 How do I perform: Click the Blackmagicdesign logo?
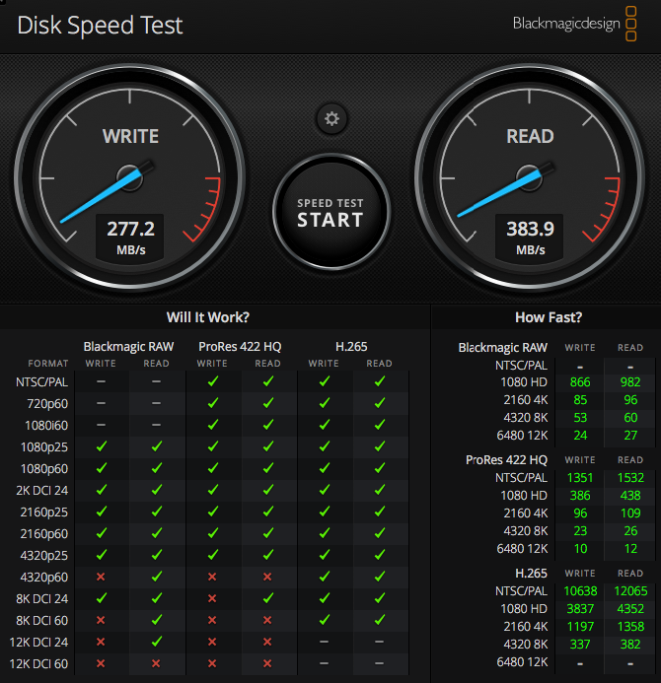click(x=574, y=24)
